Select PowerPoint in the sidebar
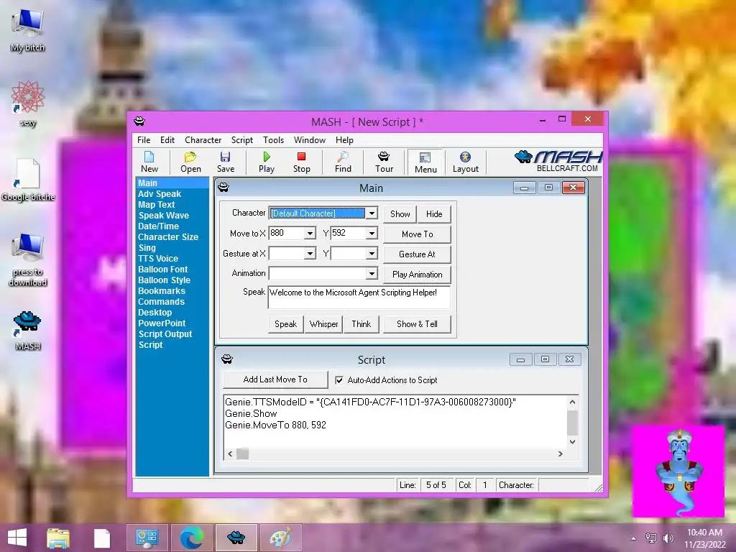The height and width of the screenshot is (552, 736). (x=162, y=323)
